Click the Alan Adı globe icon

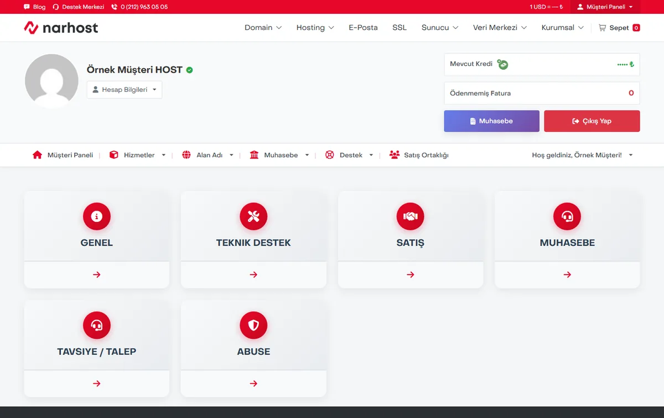[186, 155]
